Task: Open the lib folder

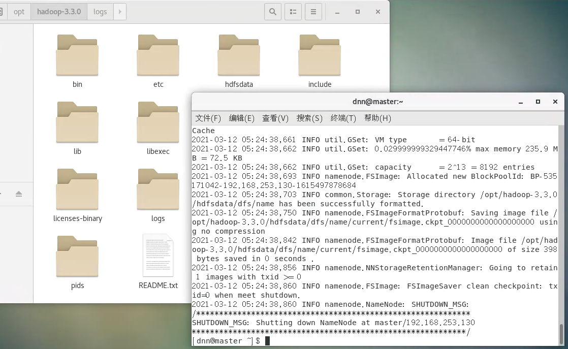Action: coord(77,122)
